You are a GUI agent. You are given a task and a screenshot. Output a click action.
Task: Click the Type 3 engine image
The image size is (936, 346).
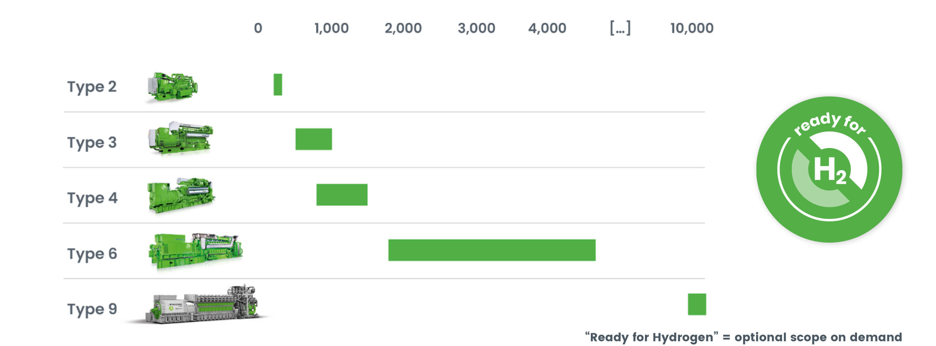click(180, 138)
